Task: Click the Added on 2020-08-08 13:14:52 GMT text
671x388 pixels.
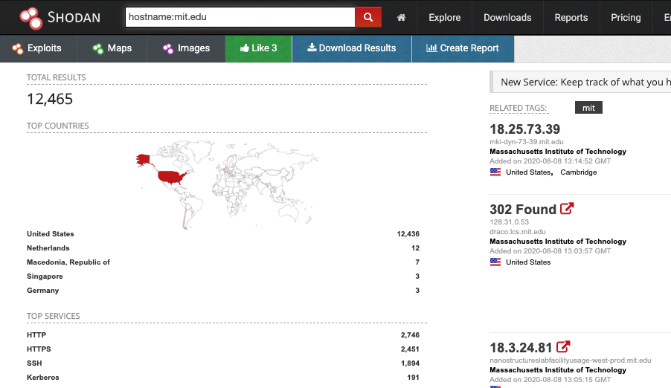Action: click(550, 161)
